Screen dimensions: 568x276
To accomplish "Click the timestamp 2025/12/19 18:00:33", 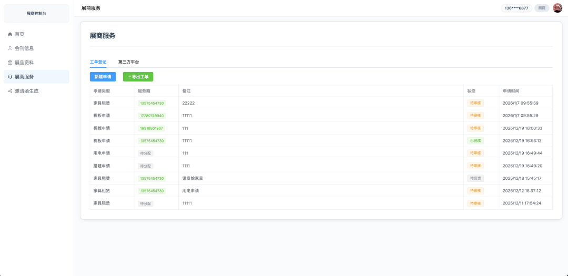I will [x=522, y=128].
